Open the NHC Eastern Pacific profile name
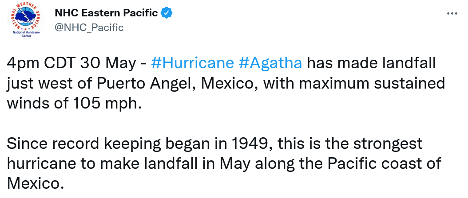The width and height of the screenshot is (468, 198). tap(106, 13)
